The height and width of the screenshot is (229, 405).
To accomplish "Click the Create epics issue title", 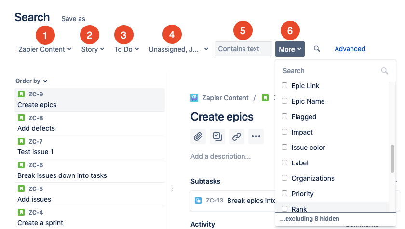I will click(x=222, y=117).
